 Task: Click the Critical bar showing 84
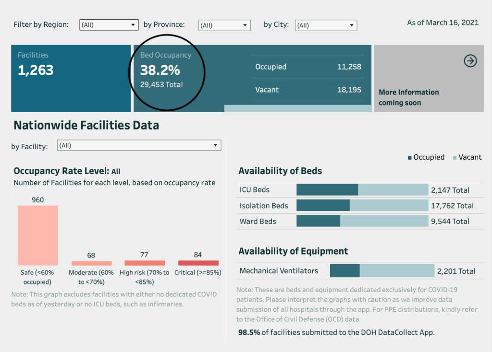click(x=198, y=263)
